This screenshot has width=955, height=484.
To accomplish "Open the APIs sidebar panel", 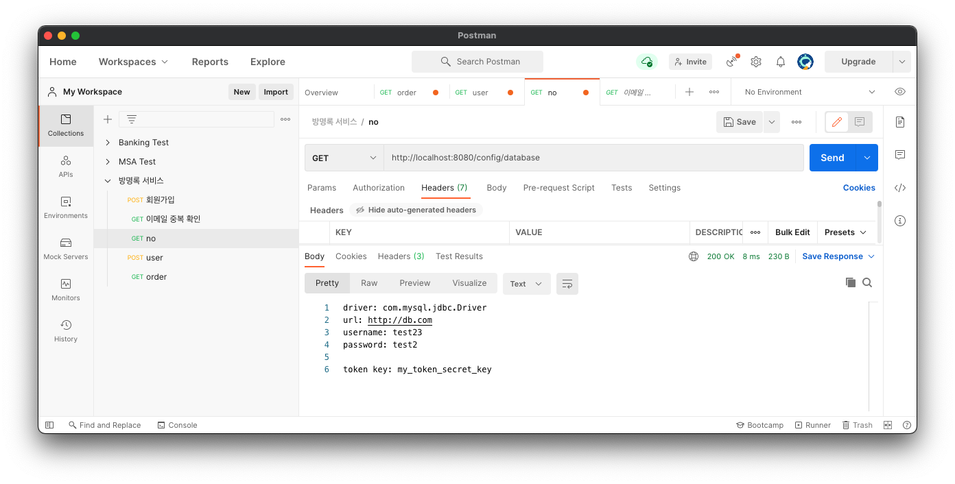I will pos(66,167).
